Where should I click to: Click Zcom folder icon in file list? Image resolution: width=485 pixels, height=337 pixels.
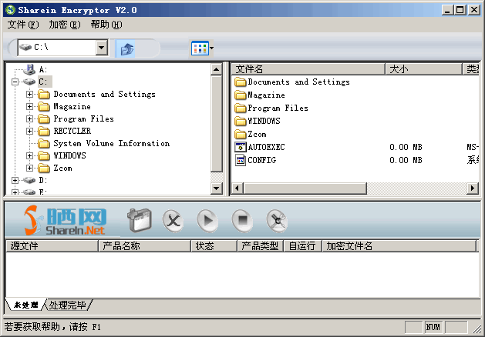click(241, 134)
